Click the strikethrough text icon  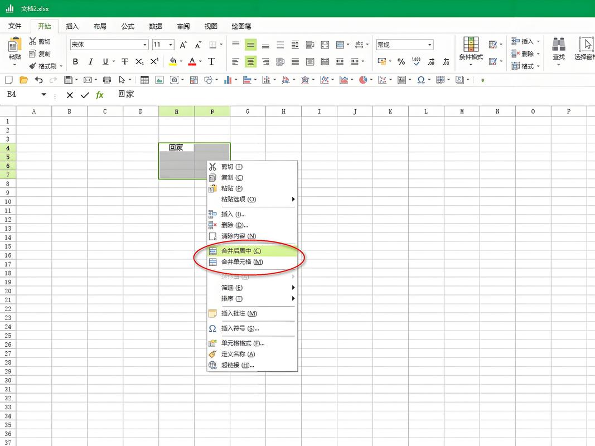click(125, 62)
